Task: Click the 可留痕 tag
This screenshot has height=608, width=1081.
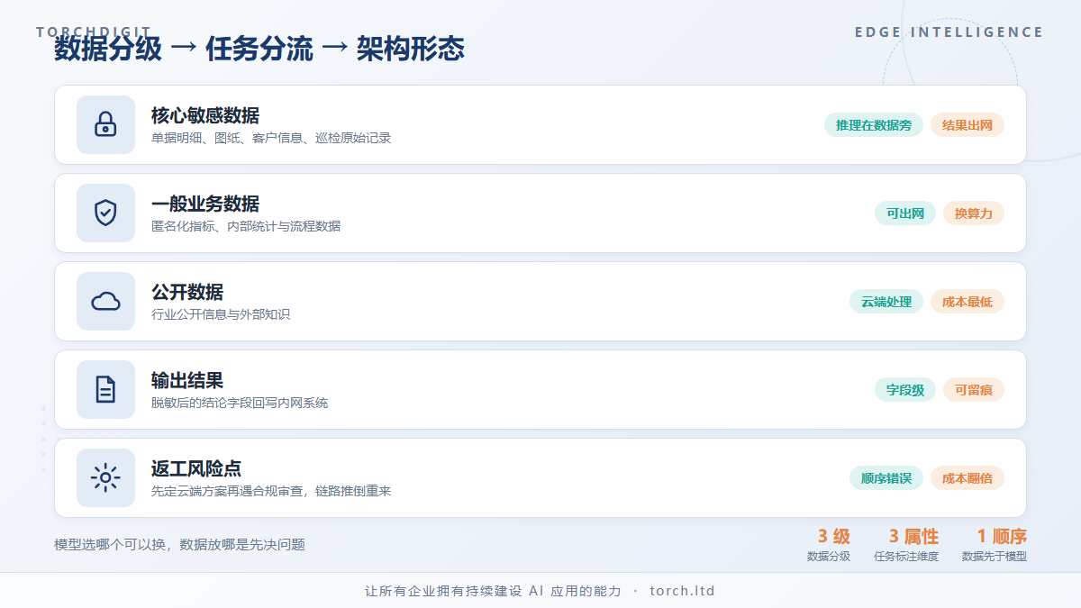Action: point(973,390)
